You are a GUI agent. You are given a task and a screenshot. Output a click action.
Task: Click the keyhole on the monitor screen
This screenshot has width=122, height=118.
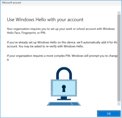(x=64, y=88)
